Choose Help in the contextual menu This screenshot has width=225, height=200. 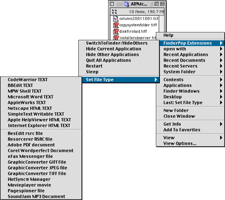(190, 35)
